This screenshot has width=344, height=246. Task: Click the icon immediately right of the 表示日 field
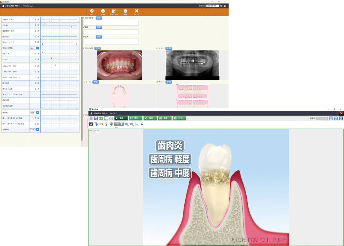pyautogui.click(x=331, y=118)
